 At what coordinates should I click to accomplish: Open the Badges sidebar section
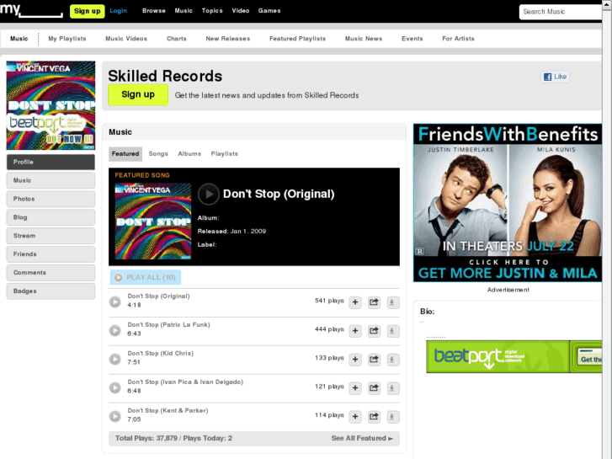click(x=51, y=291)
